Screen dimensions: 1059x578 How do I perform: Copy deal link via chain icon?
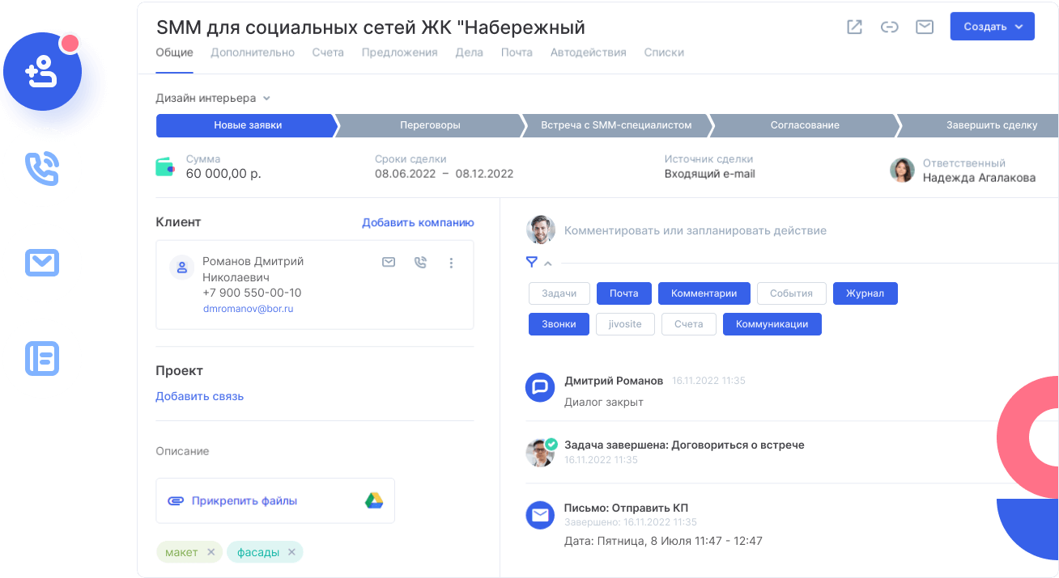point(889,27)
